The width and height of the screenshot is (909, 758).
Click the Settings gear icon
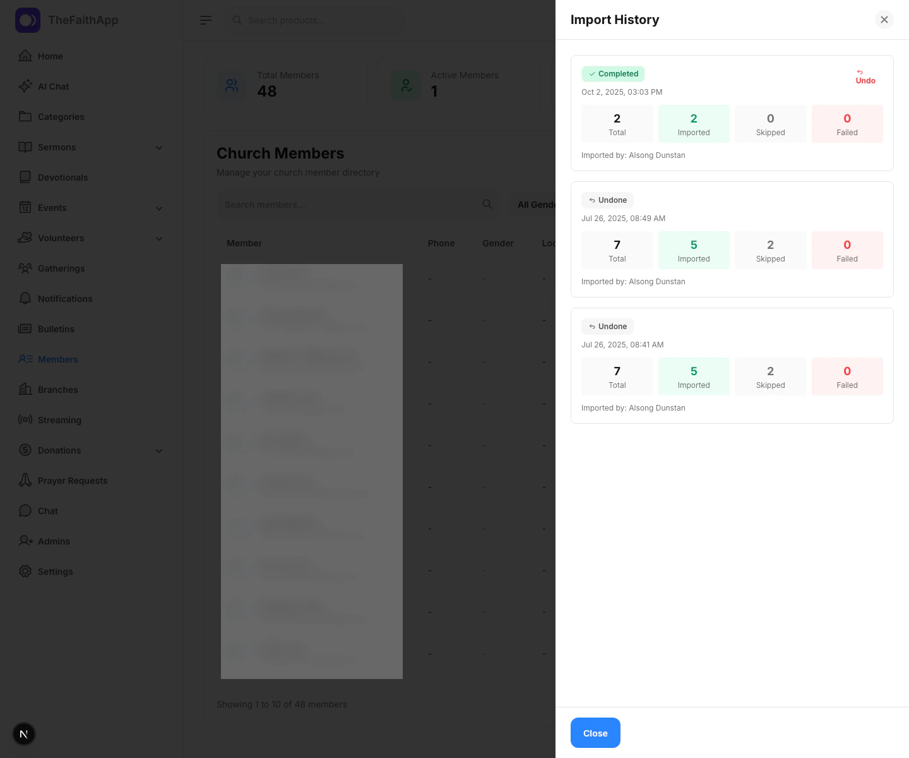[25, 571]
